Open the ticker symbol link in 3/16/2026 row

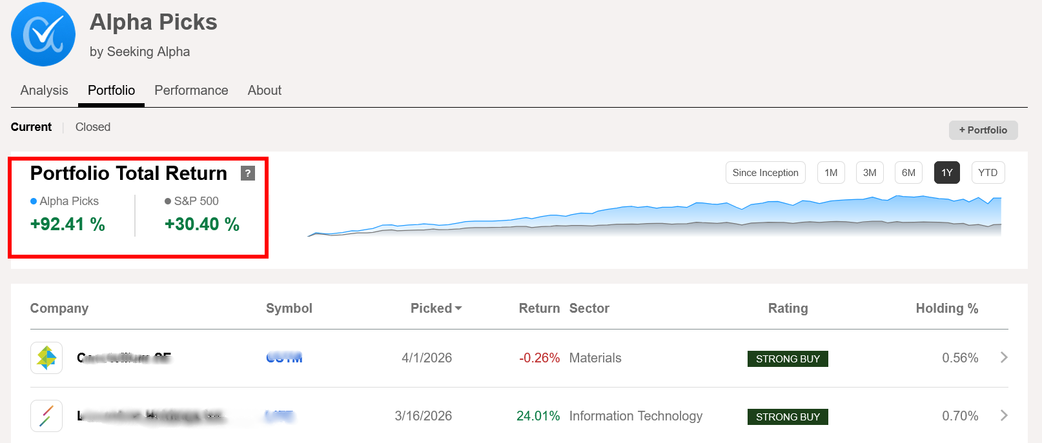(x=280, y=416)
